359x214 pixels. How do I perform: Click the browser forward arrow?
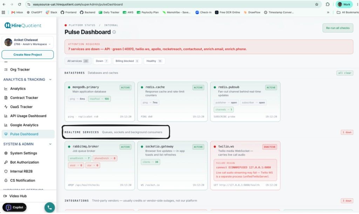click(12, 4)
